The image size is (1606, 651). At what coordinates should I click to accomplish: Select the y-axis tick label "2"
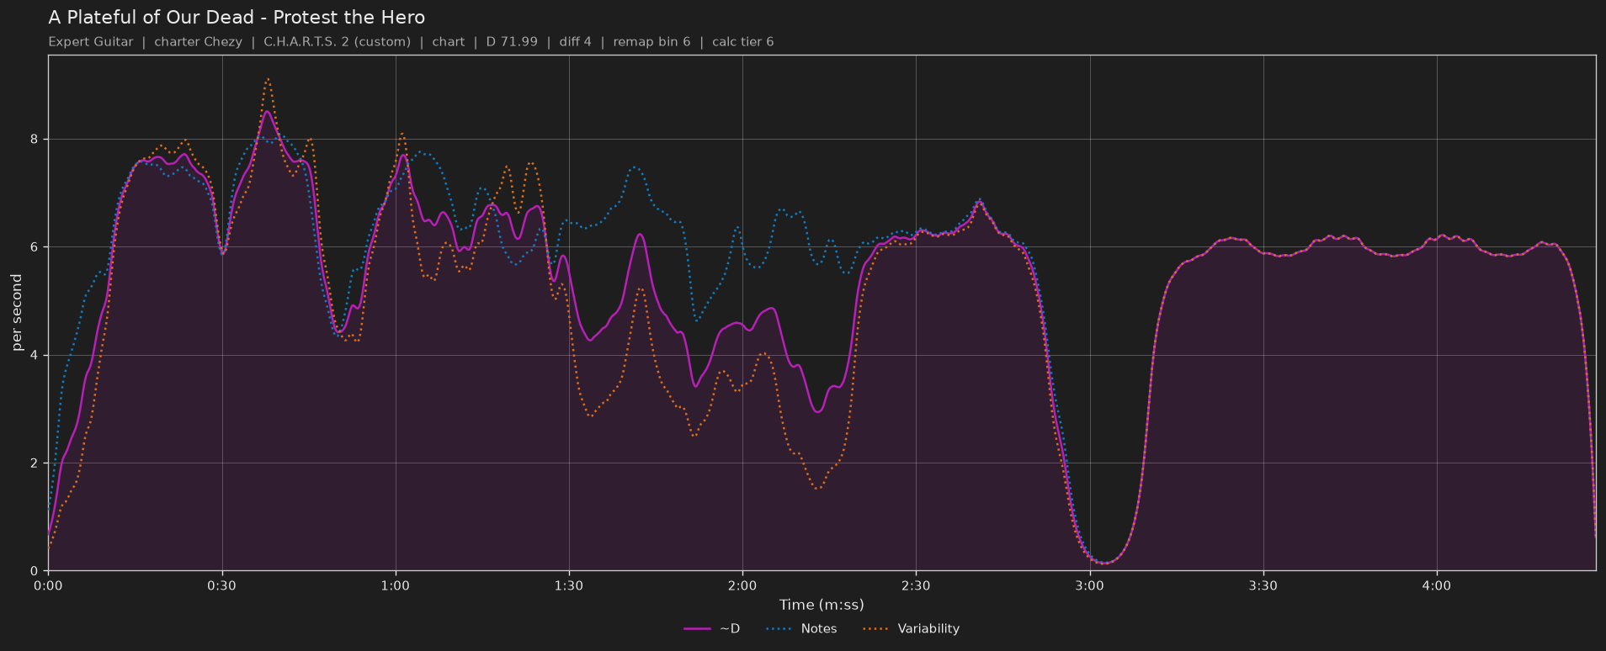click(35, 463)
